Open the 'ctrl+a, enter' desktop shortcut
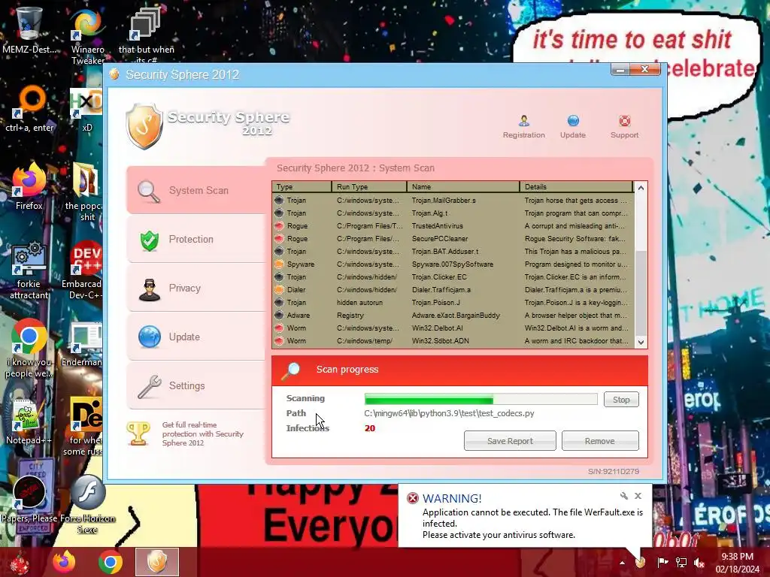This screenshot has width=770, height=577. (x=29, y=109)
